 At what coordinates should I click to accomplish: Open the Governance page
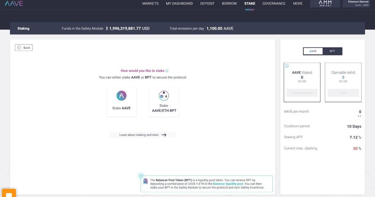[274, 4]
